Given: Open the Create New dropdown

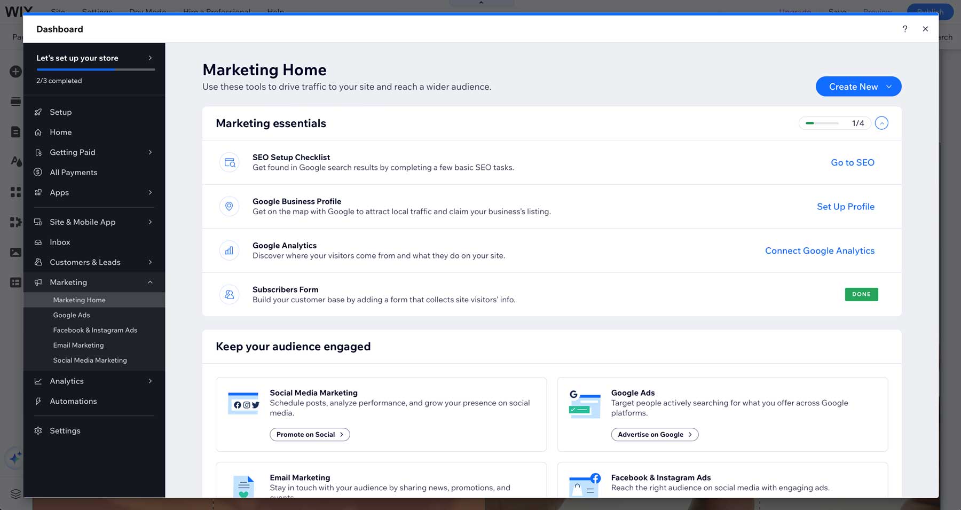Looking at the screenshot, I should coord(858,86).
